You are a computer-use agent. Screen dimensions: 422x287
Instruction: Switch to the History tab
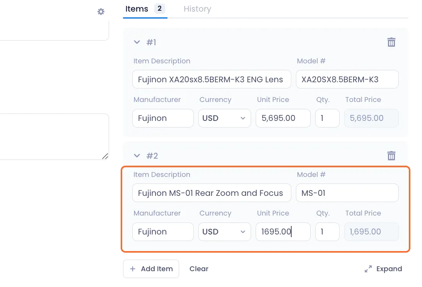[x=197, y=9]
